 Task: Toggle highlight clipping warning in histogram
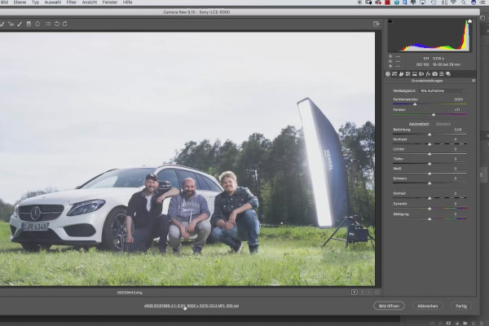tap(469, 21)
